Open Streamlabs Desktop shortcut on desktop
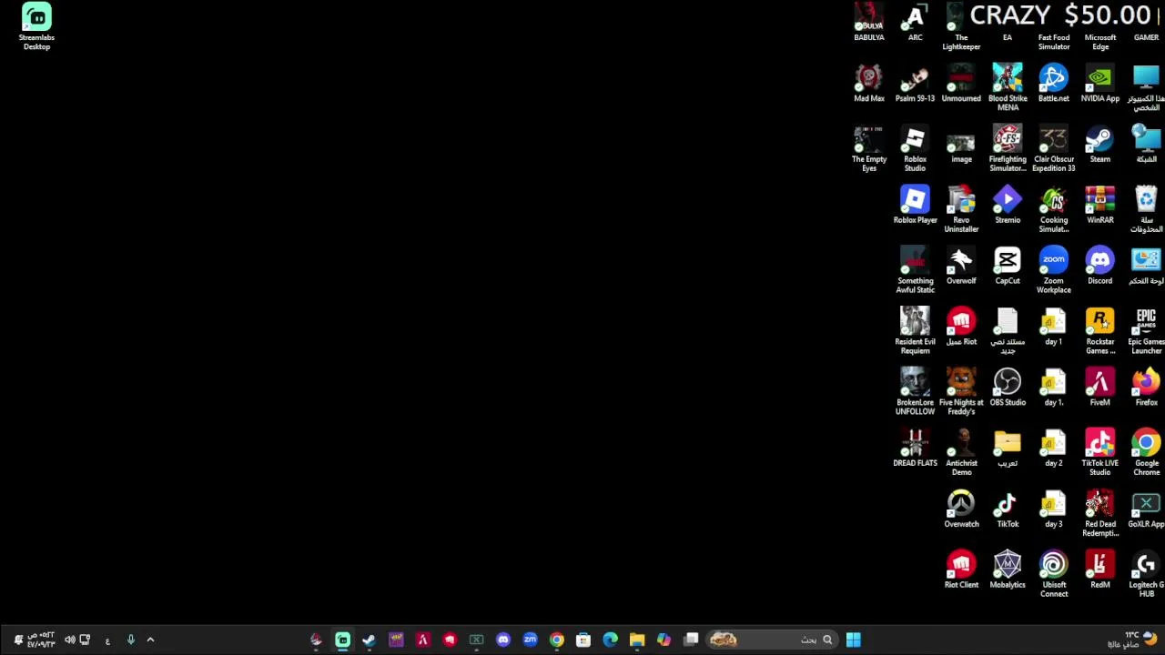The image size is (1165, 655). 36,26
